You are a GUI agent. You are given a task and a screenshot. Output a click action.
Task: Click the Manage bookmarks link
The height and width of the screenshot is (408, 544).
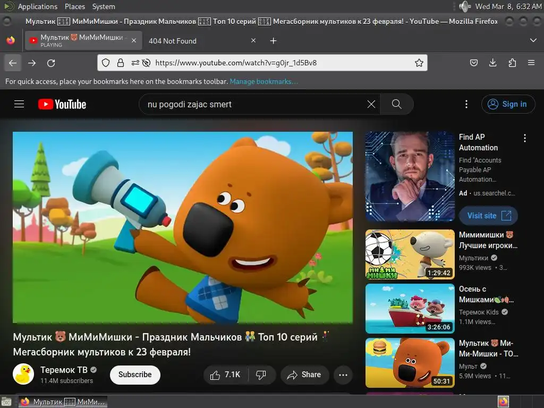tap(263, 81)
